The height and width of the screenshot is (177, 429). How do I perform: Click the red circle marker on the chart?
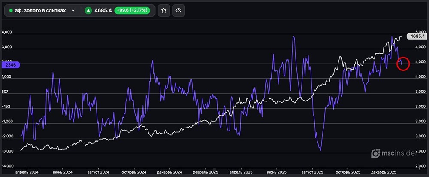403,64
